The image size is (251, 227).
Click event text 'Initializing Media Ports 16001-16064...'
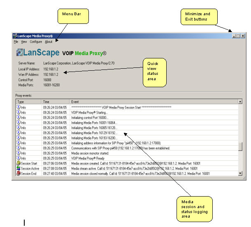coord(94,123)
